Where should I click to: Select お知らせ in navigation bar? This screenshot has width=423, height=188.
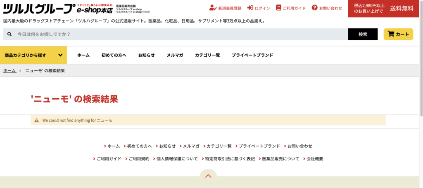(x=147, y=55)
